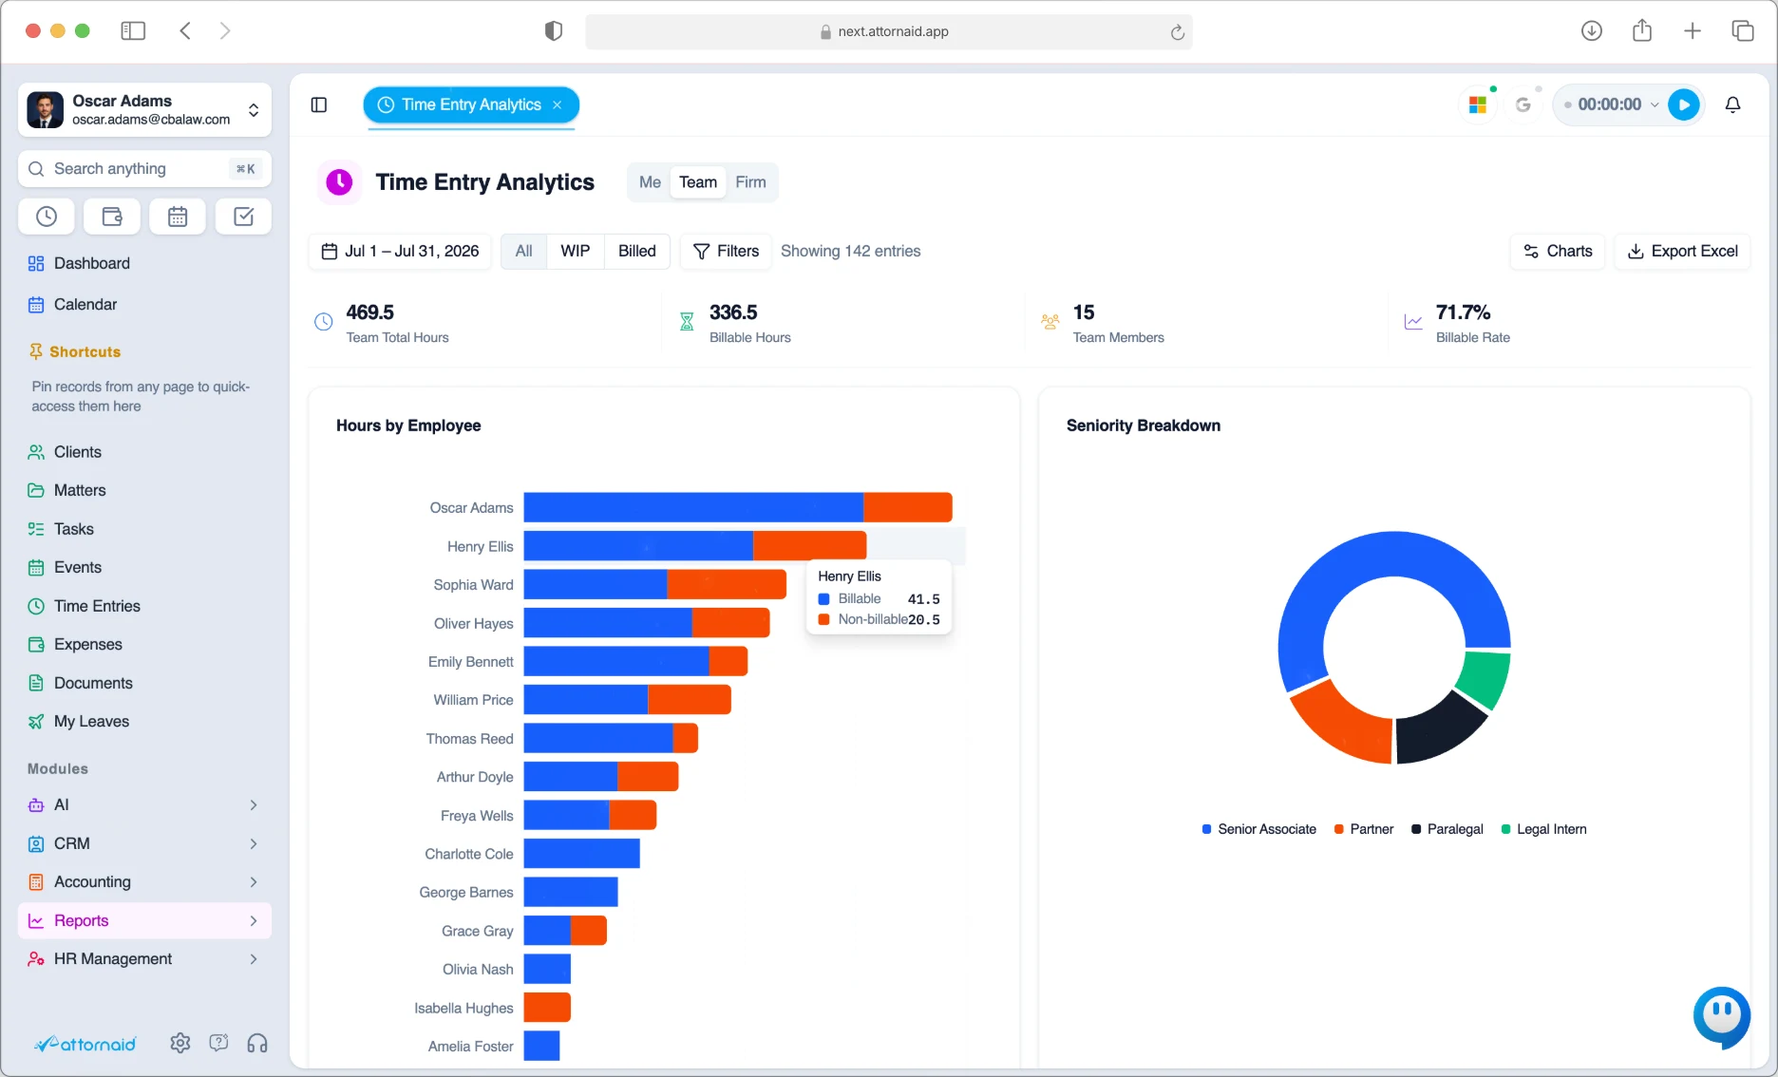The width and height of the screenshot is (1778, 1077).
Task: Toggle the app sidebar panel icon
Action: coord(319,104)
